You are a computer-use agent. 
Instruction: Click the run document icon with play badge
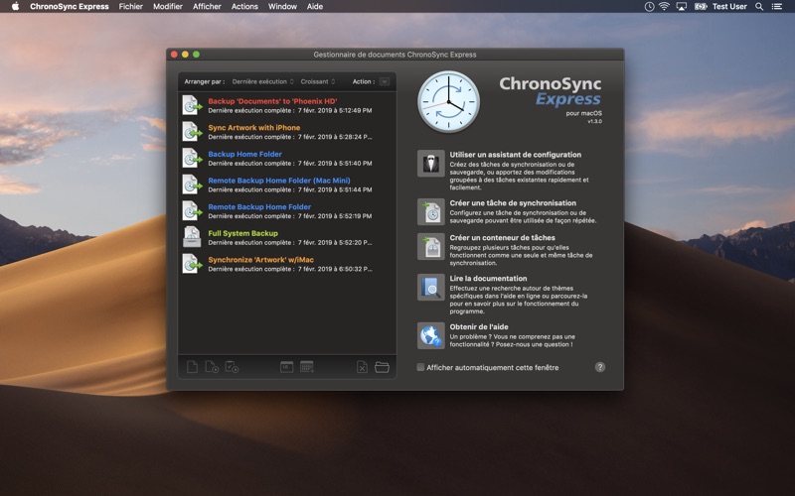pyautogui.click(x=212, y=367)
